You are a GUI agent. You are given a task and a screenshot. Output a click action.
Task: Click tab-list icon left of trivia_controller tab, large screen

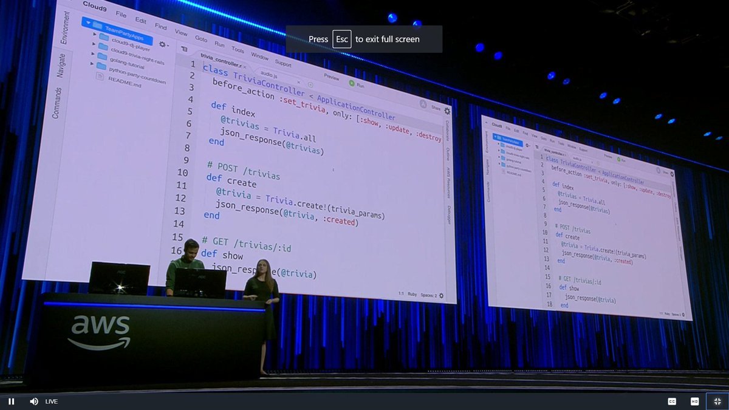pos(184,49)
